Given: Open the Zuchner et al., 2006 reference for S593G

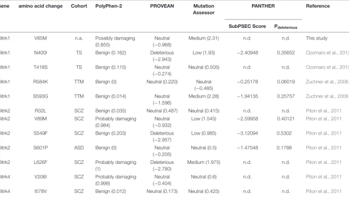Looking at the screenshot, I should 327,96.
